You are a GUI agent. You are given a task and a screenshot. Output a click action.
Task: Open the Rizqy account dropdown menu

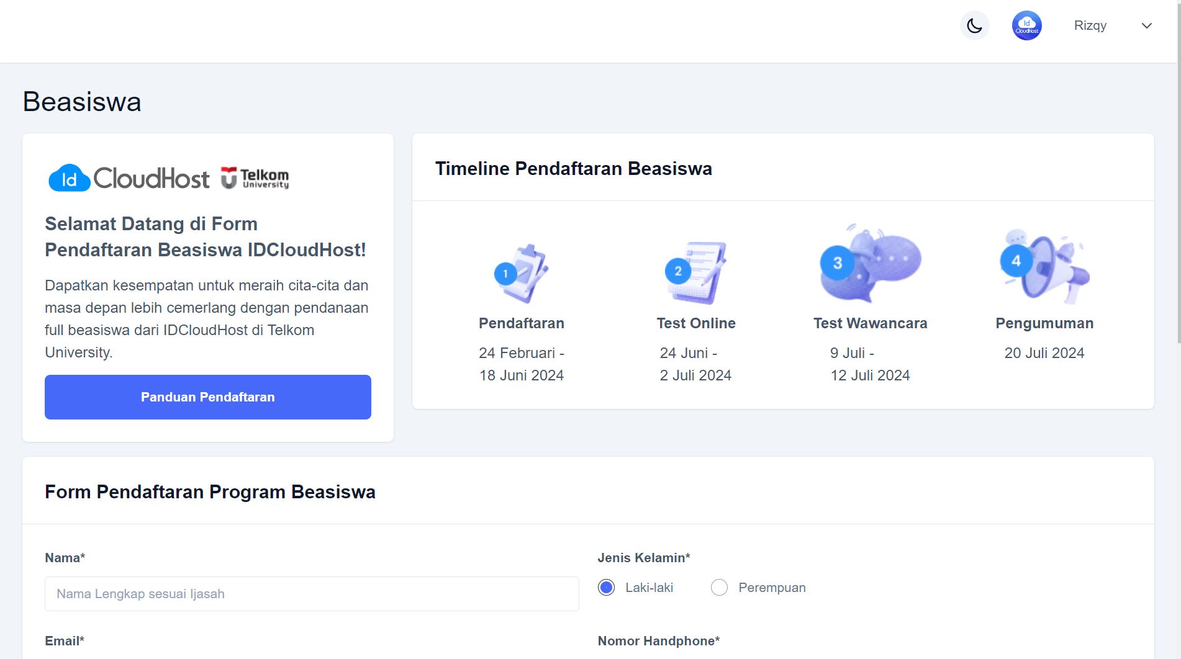[1090, 25]
